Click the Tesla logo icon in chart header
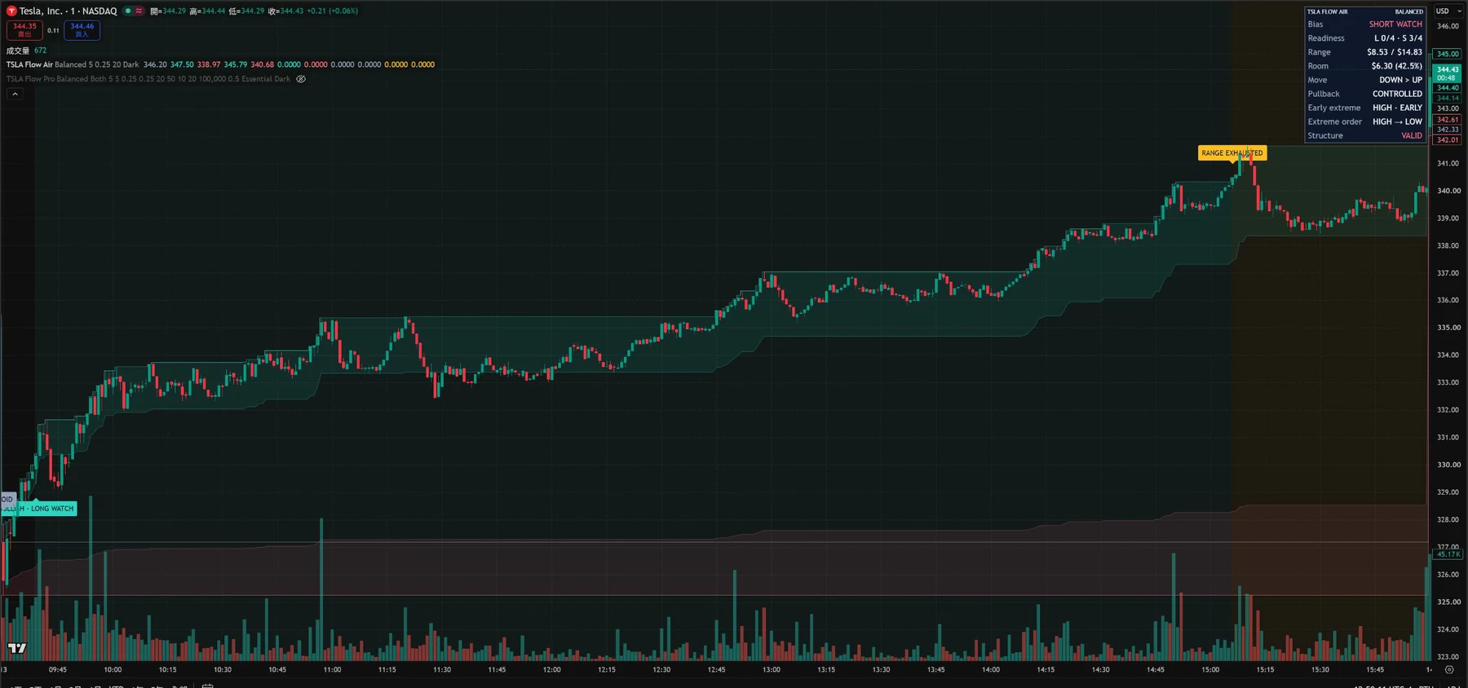Screen dimensions: 1468x688 (x=11, y=11)
